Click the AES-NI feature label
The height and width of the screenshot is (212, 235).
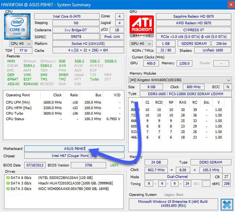point(13,84)
